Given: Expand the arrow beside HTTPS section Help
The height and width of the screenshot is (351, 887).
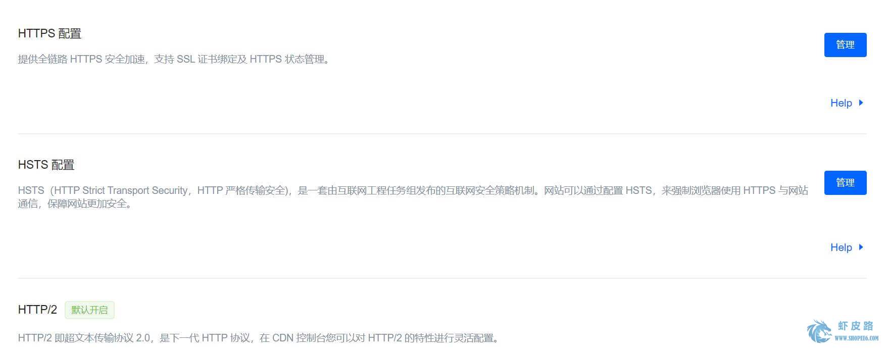Looking at the screenshot, I should point(861,103).
